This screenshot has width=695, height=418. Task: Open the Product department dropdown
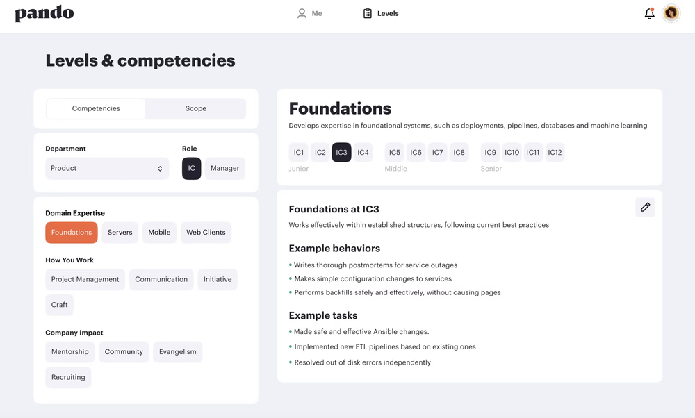pos(107,168)
